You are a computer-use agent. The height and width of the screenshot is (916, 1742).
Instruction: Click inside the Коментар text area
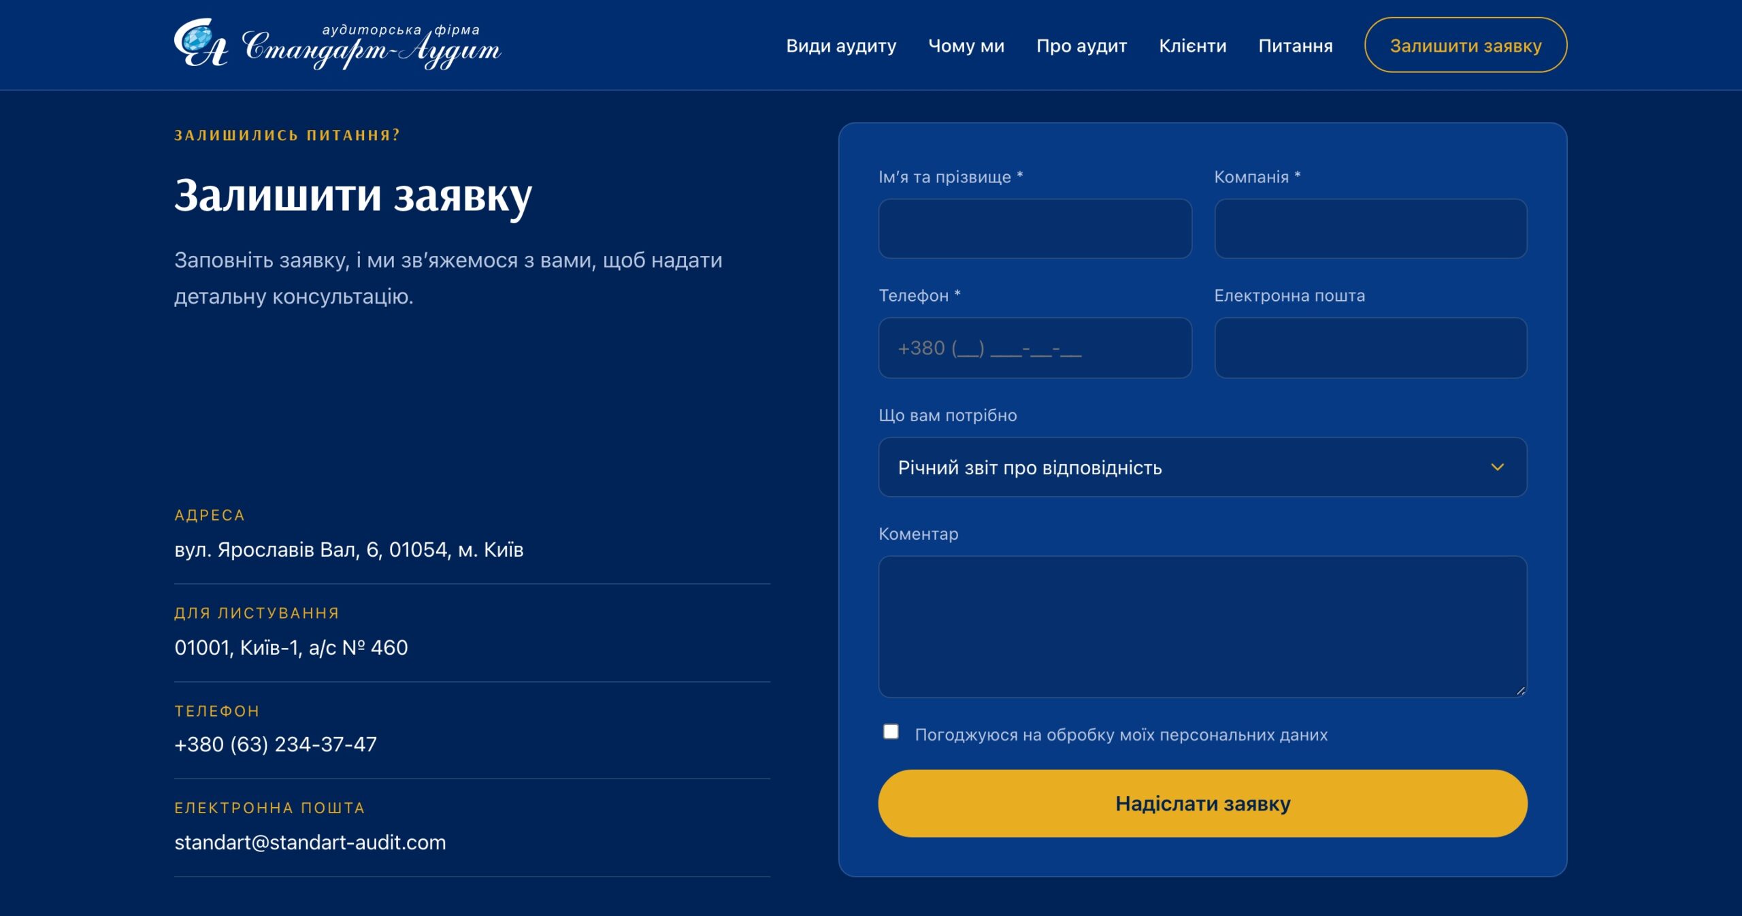1202,626
